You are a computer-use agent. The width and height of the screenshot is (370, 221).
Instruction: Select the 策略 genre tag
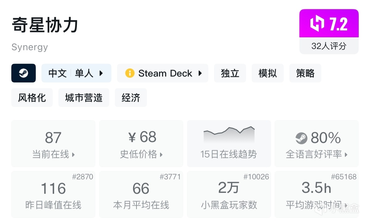305,73
